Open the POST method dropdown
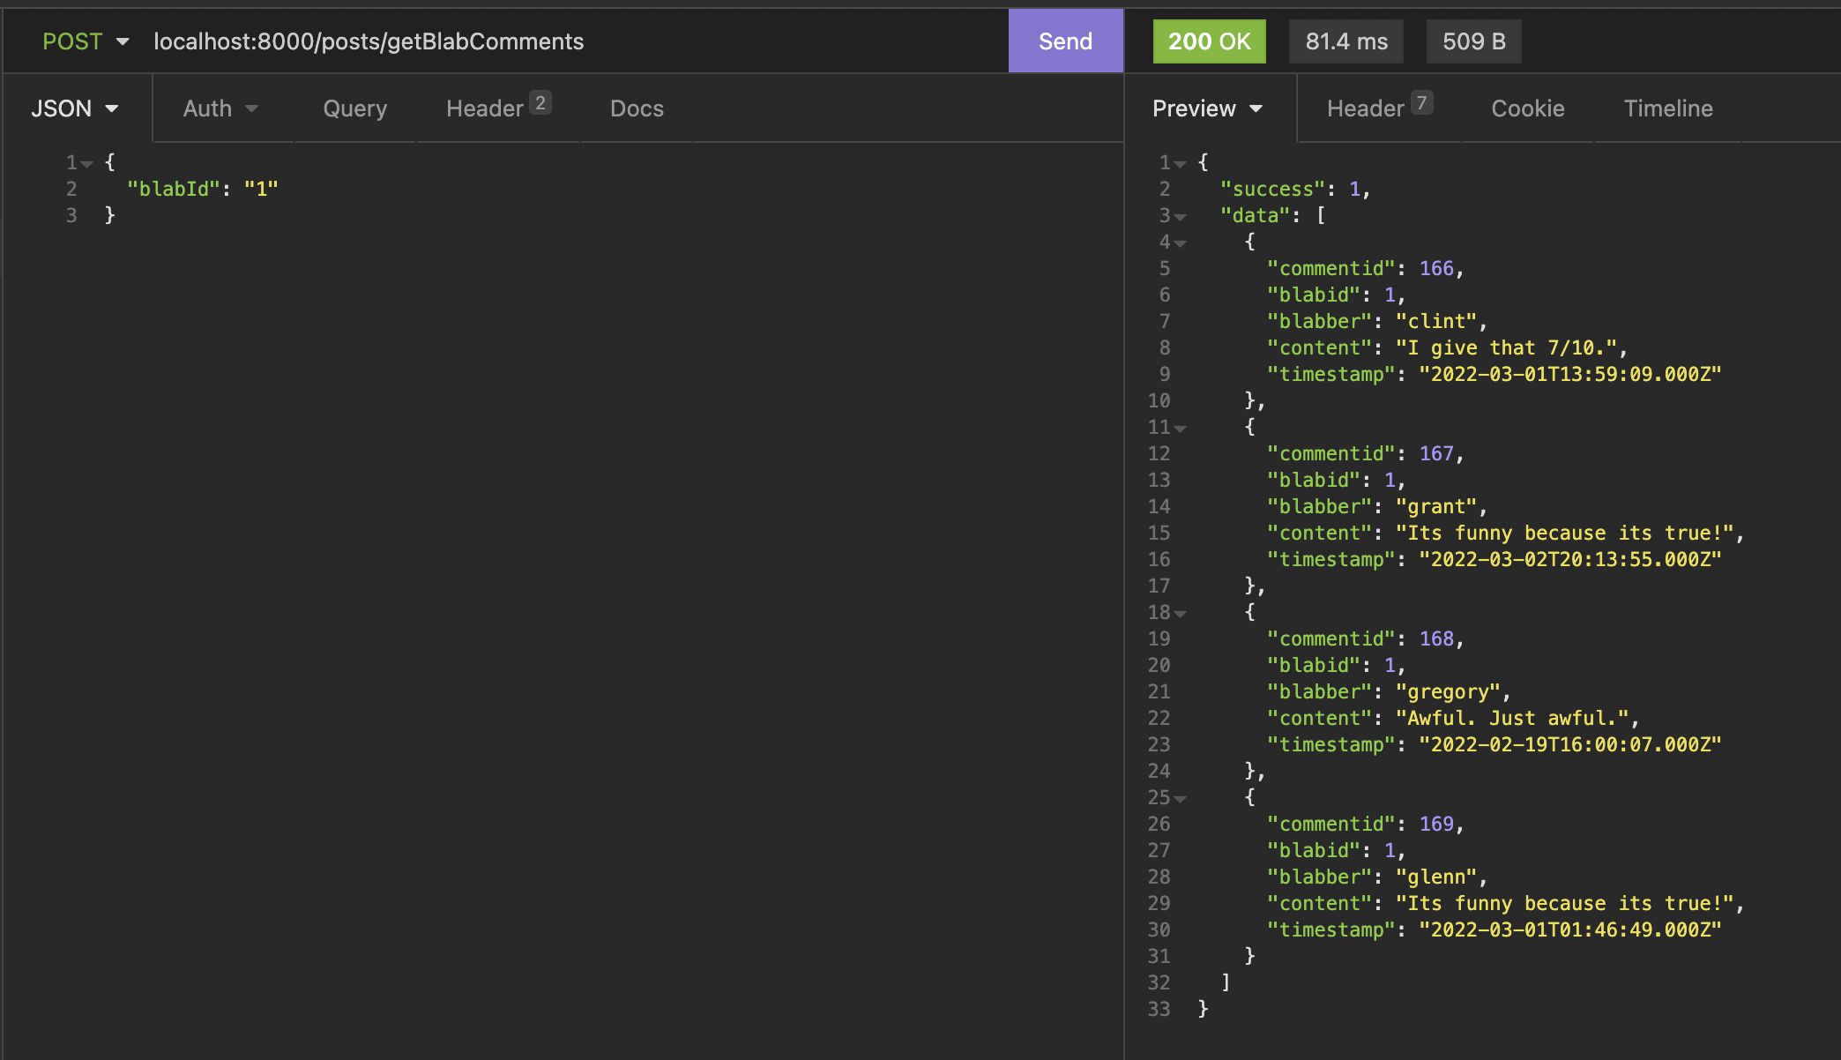This screenshot has height=1060, width=1841. (x=86, y=41)
